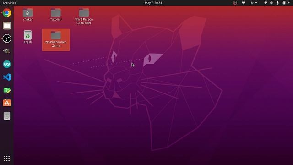Image resolution: width=293 pixels, height=165 pixels.
Task: Open Qt Creator from the dock
Action: click(7, 90)
